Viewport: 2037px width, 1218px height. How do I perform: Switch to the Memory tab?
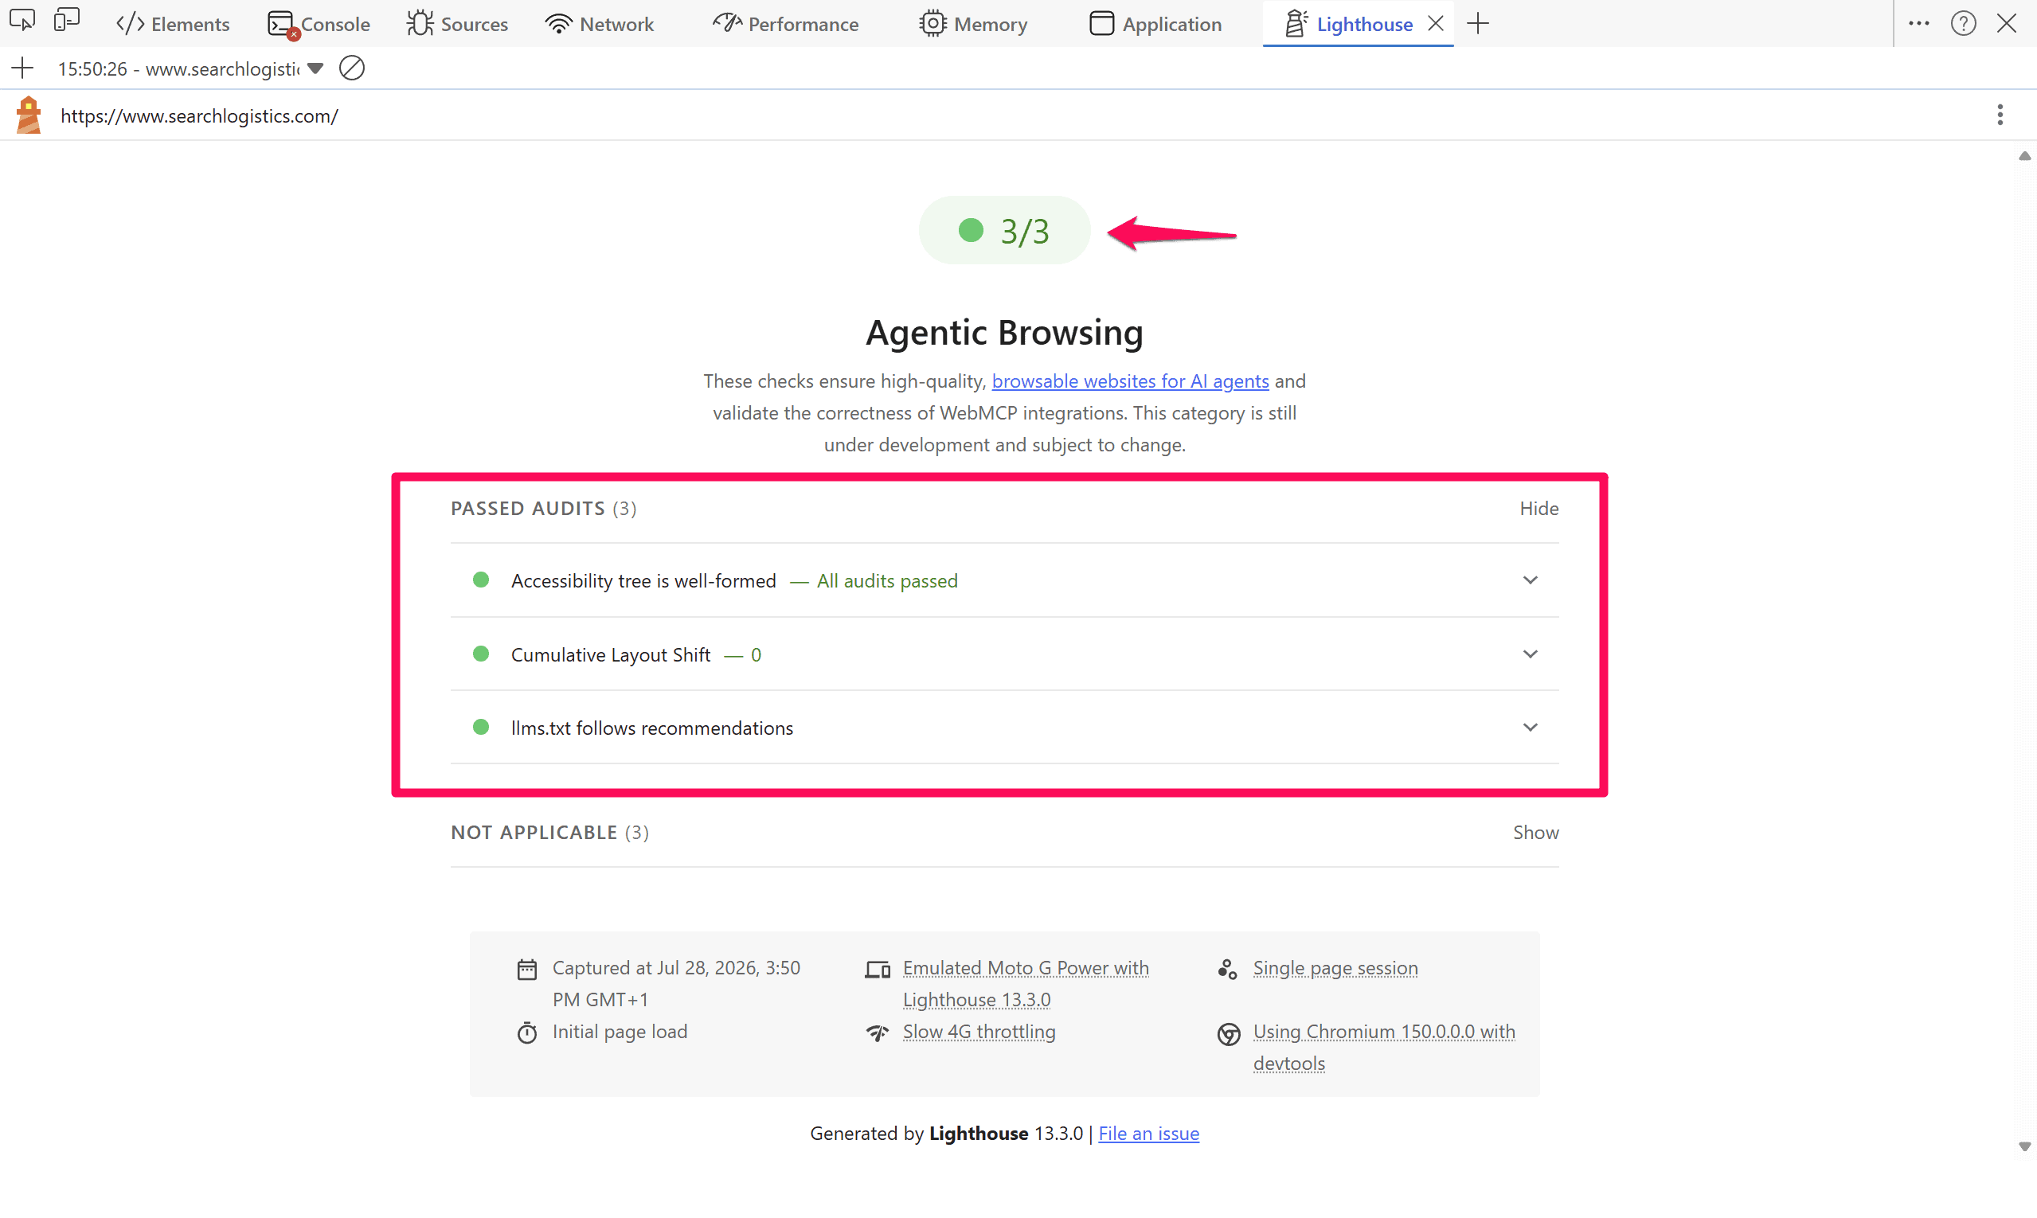pos(973,24)
